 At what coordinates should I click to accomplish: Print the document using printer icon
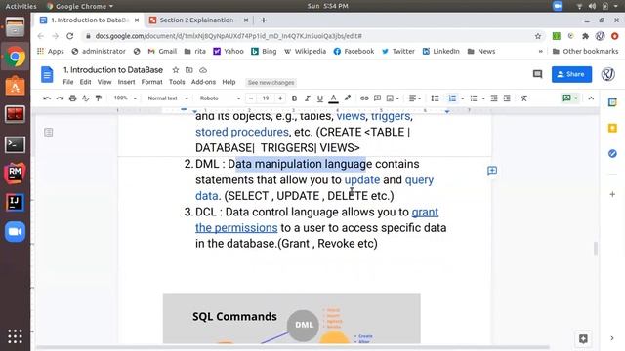tap(72, 98)
